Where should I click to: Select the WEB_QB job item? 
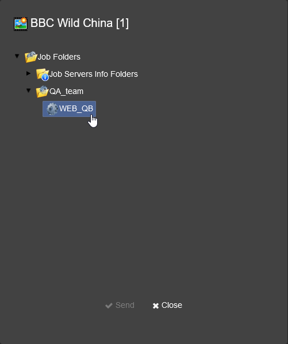click(76, 108)
